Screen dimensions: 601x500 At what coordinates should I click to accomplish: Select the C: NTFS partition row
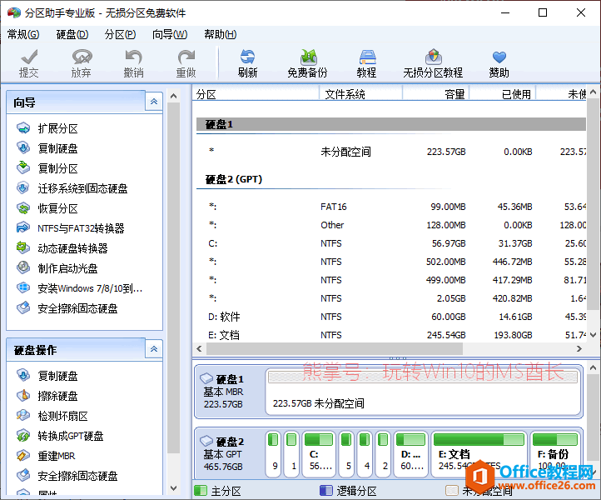[x=333, y=243]
